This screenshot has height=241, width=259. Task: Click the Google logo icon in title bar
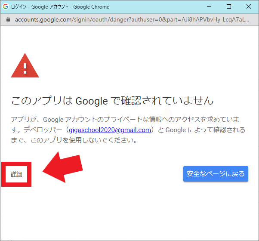(6, 6)
